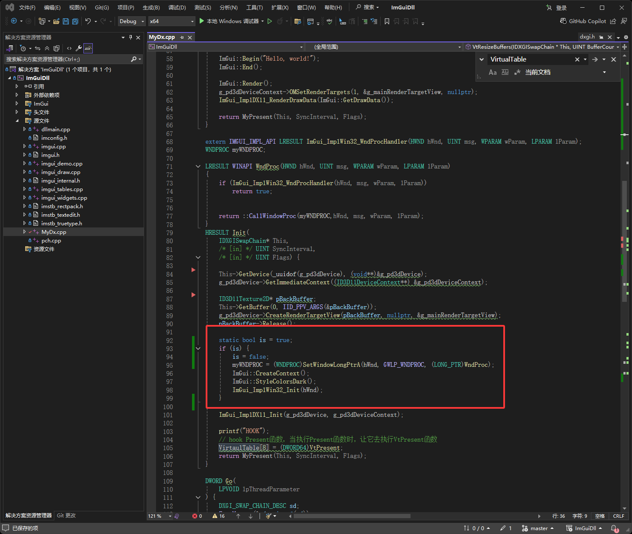Save all files with Save All icon
Image resolution: width=632 pixels, height=534 pixels.
pyautogui.click(x=75, y=21)
